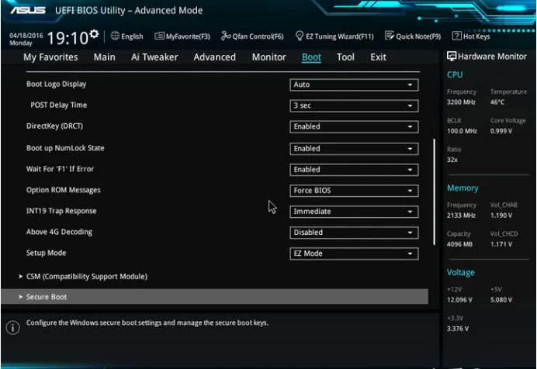This screenshot has width=537, height=369.
Task: Click the BCLK value 100.0 MHz
Action: (x=462, y=131)
